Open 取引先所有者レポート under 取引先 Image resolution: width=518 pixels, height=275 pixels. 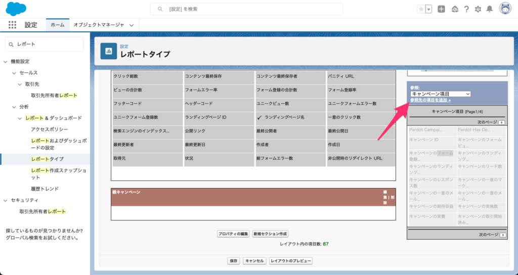(54, 96)
